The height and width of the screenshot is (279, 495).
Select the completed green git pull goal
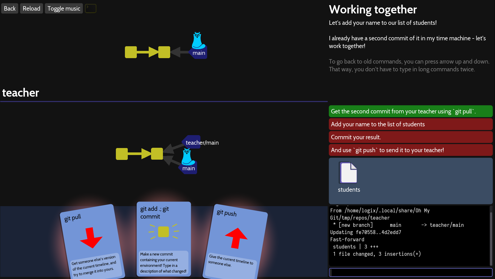(410, 111)
